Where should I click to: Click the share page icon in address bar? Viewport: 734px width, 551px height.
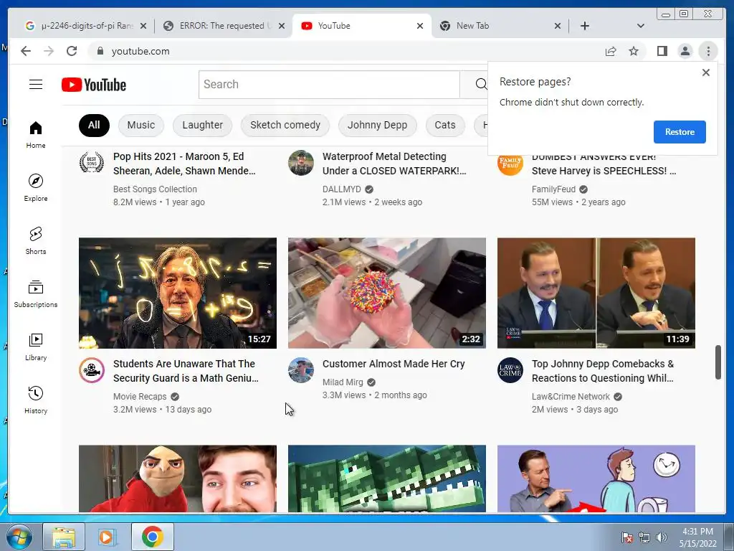point(611,51)
